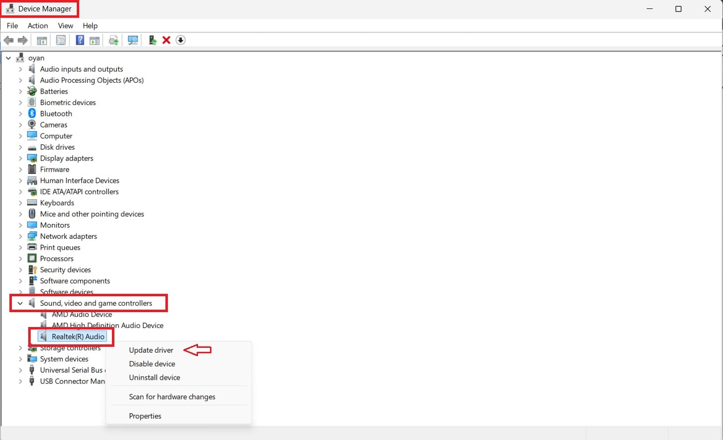Click the Disable device down-arrow toolbar icon

point(180,40)
